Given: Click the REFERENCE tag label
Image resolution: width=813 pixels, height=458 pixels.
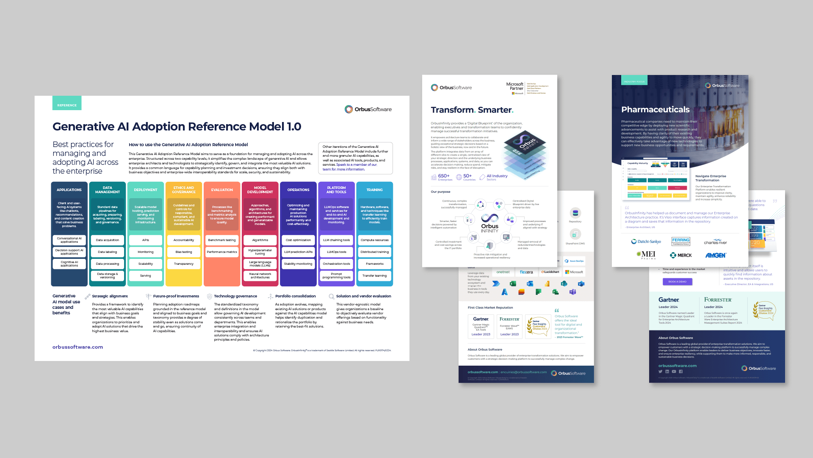Looking at the screenshot, I should pos(67,103).
